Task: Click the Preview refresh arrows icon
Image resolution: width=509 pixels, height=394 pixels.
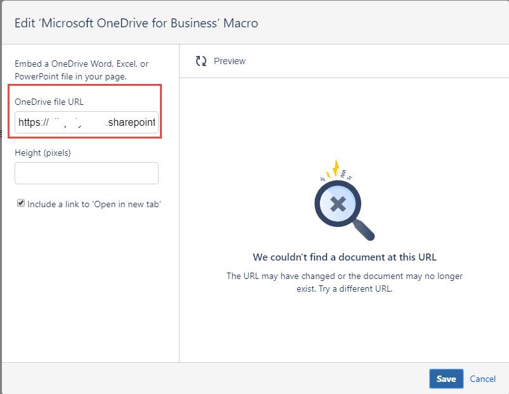Action: tap(201, 61)
